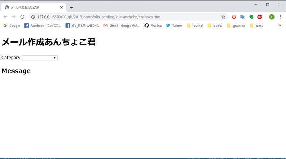Viewport: 286px width, 159px height.
Task: Close the browser window
Action: pyautogui.click(x=280, y=5)
